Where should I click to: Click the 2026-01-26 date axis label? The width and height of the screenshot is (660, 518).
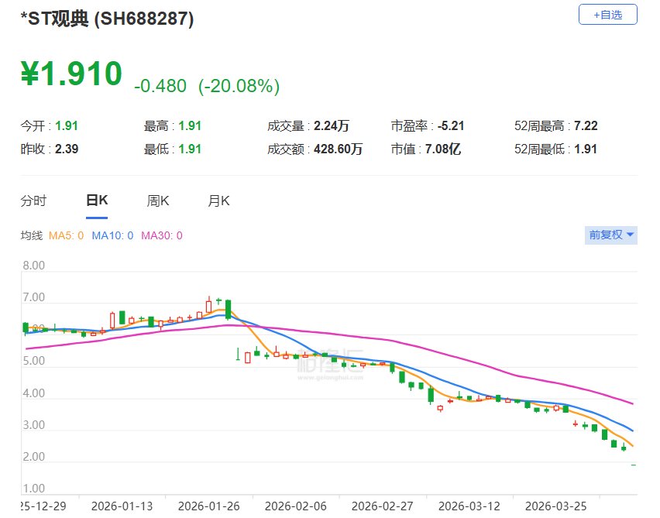click(x=209, y=506)
